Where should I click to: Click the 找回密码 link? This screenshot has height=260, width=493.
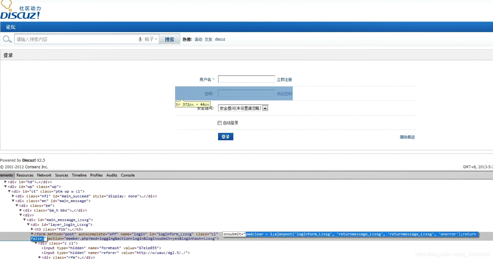(x=284, y=94)
